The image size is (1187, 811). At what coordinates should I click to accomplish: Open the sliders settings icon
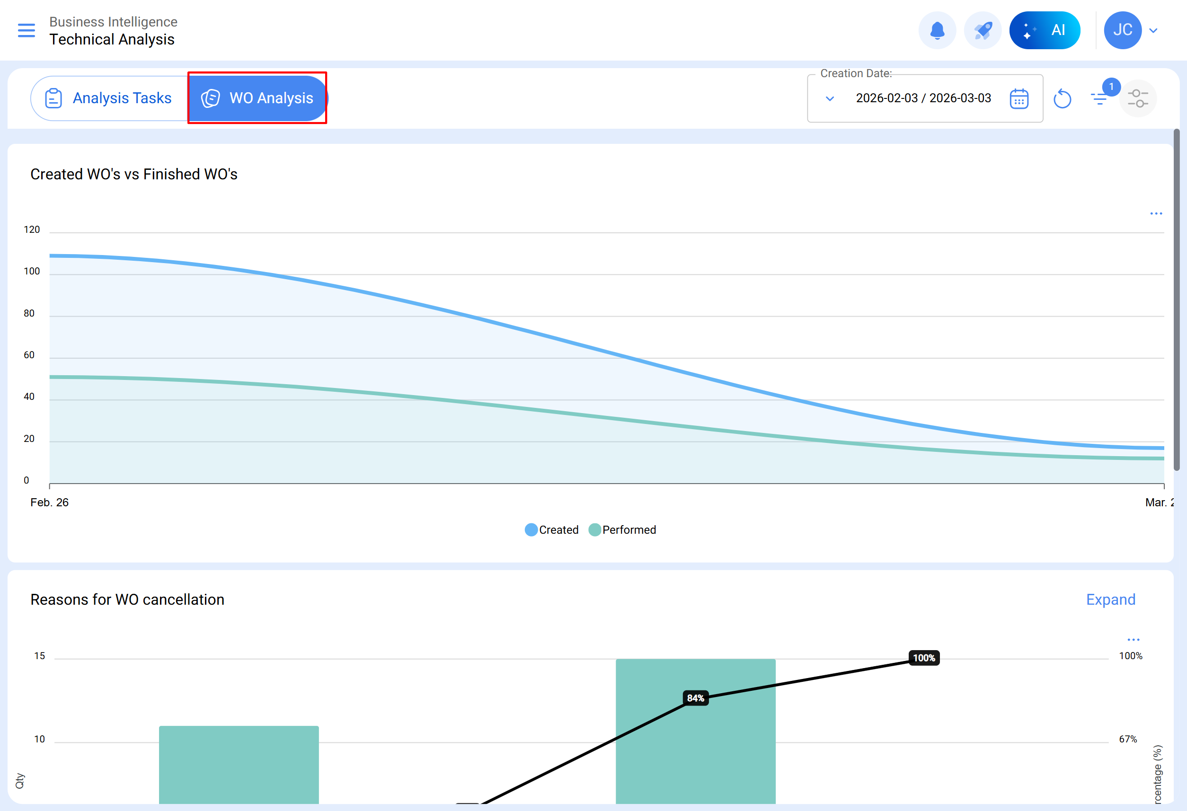(1137, 98)
